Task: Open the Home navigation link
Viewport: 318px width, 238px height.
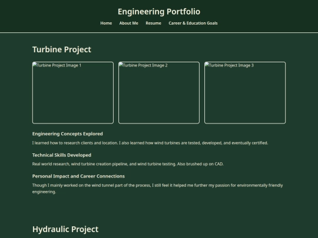Action: (x=106, y=24)
